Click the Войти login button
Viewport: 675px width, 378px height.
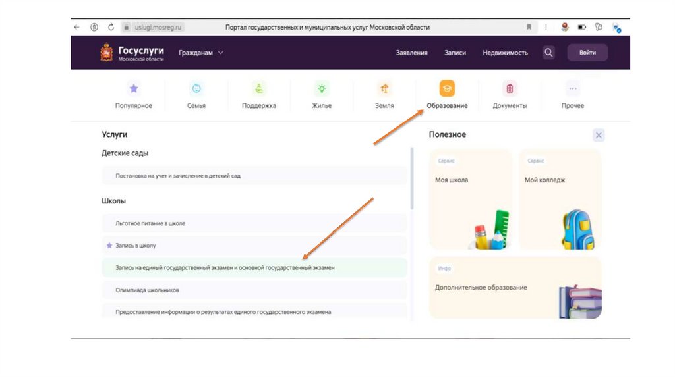coord(587,53)
